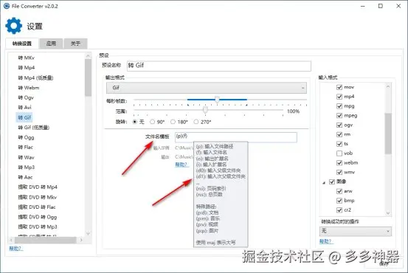Select the 提取 DVD 转 Mkv preset

[38, 197]
